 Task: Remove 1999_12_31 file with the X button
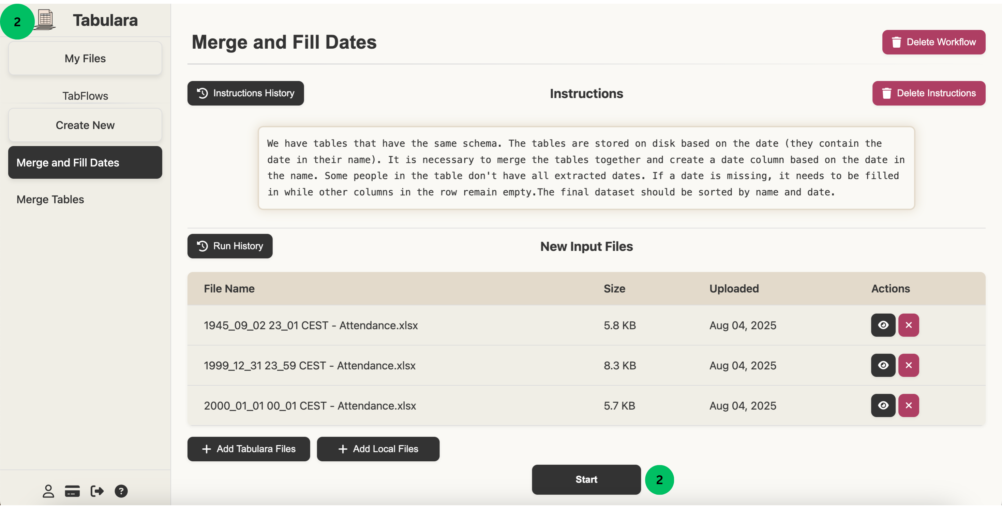(909, 365)
